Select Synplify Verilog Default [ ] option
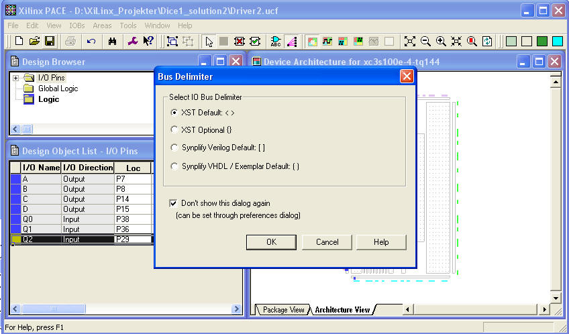The height and width of the screenshot is (334, 569). pyautogui.click(x=174, y=148)
